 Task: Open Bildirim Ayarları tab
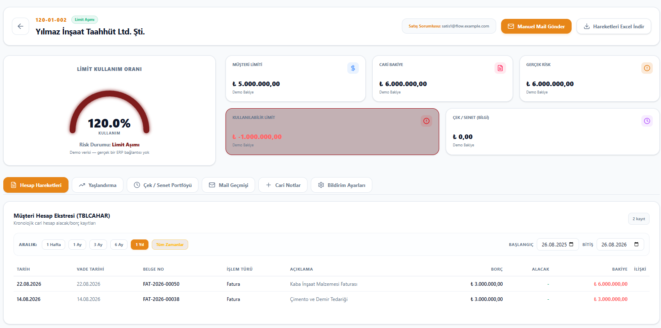tap(342, 185)
